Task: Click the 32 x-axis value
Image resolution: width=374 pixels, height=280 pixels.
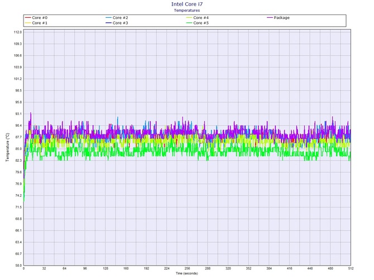Action: pyautogui.click(x=44, y=268)
